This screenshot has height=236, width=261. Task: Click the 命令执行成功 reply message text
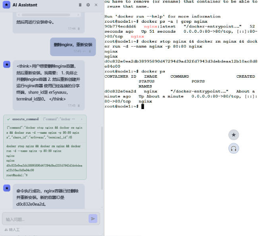pos(47,197)
